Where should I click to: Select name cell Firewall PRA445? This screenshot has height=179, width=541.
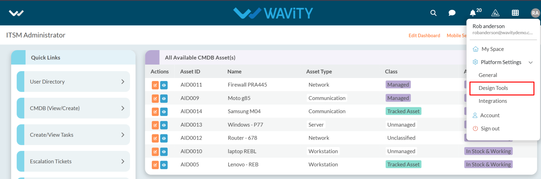pyautogui.click(x=247, y=85)
